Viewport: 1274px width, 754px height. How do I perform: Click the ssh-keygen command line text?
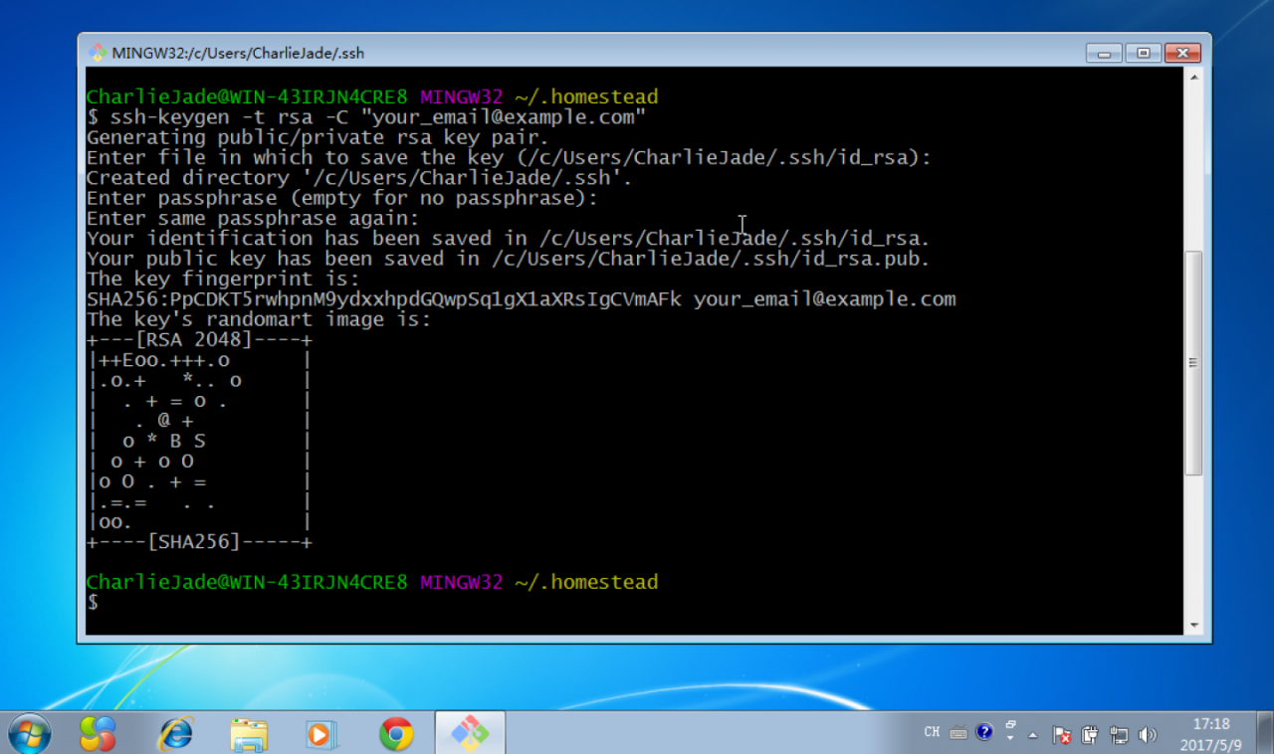(366, 117)
